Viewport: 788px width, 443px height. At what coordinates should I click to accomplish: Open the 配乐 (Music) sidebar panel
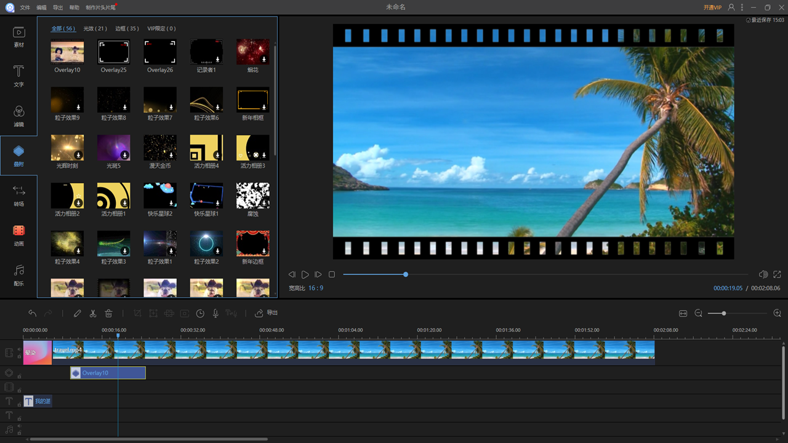click(x=18, y=274)
